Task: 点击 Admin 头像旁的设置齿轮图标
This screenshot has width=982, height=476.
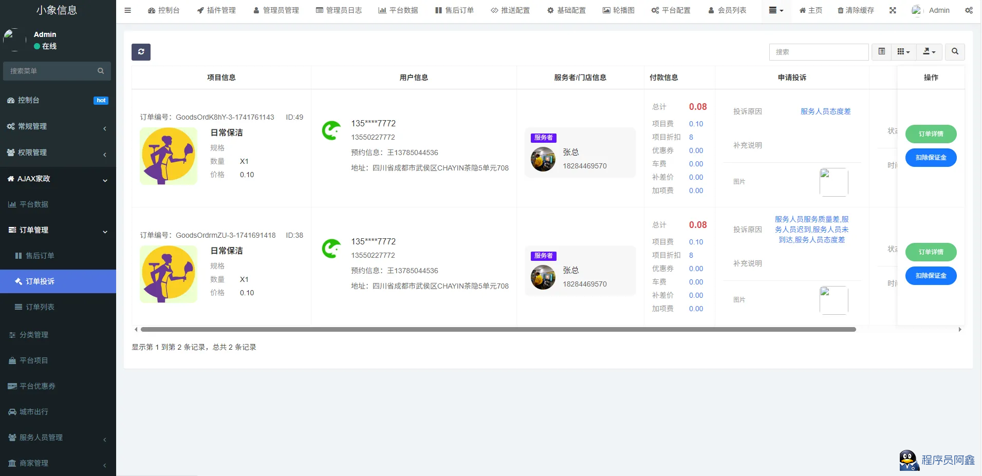Action: 969,10
